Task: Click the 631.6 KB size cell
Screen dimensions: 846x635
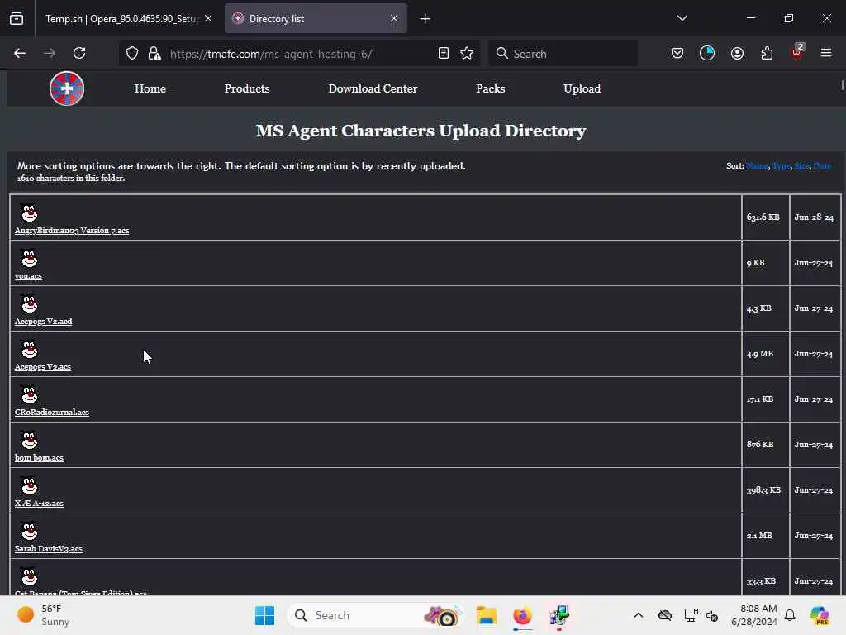Action: pos(765,217)
